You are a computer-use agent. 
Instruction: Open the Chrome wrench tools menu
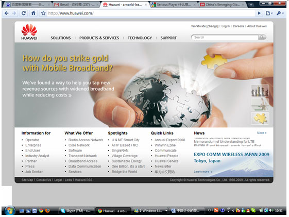coord(280,13)
